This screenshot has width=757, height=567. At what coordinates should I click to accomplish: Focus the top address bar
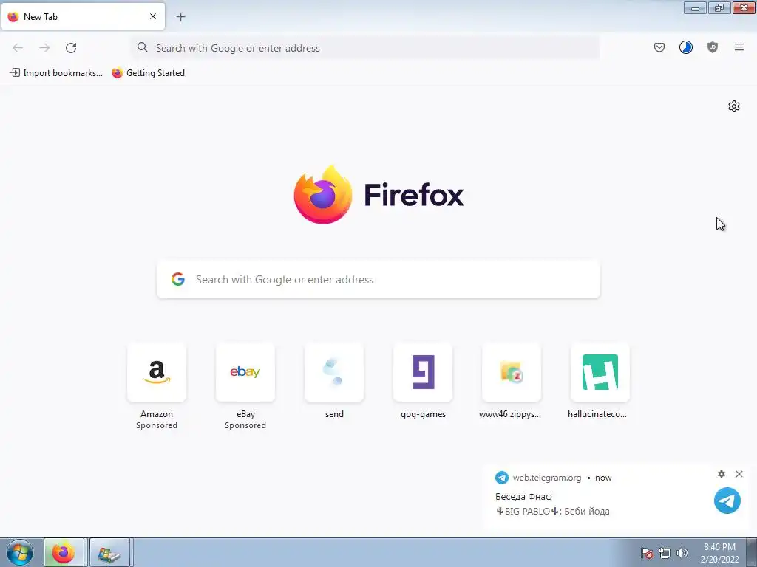[x=365, y=48]
